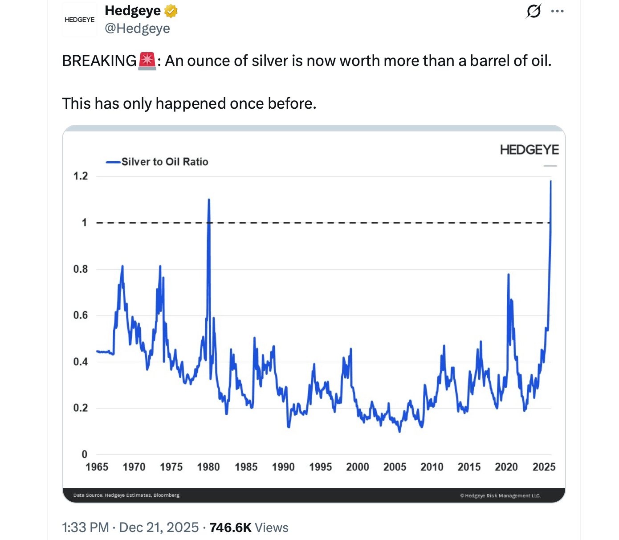Click the blue ratio spike near 2025

click(550, 200)
